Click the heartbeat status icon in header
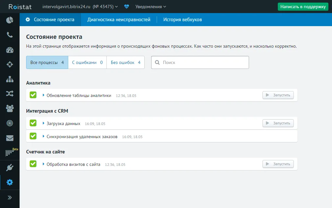332x208 pixels. click(x=127, y=7)
